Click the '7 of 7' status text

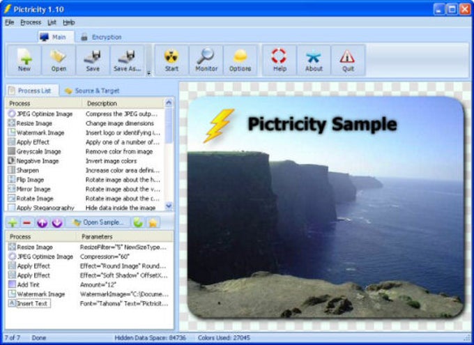tap(13, 338)
